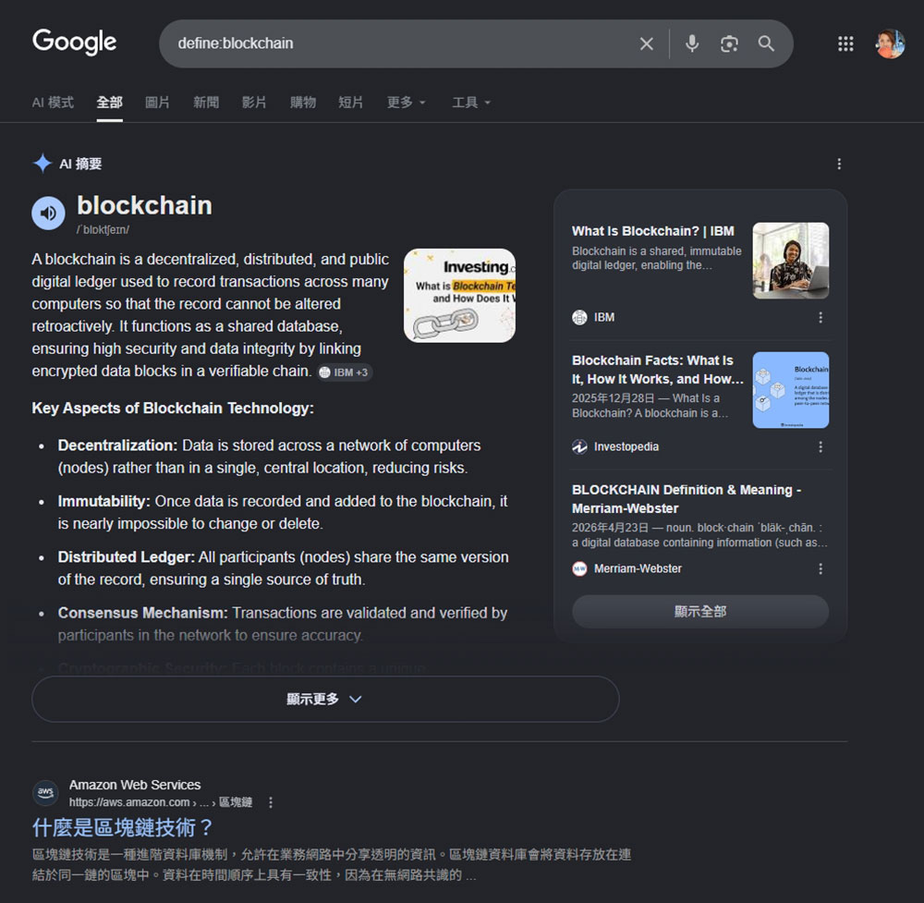Click the AI 摘要 sparkle icon
The height and width of the screenshot is (903, 924).
click(x=43, y=164)
